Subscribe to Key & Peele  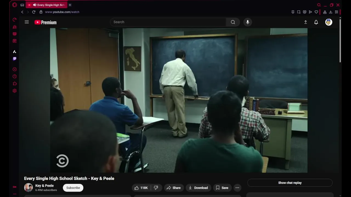click(73, 188)
